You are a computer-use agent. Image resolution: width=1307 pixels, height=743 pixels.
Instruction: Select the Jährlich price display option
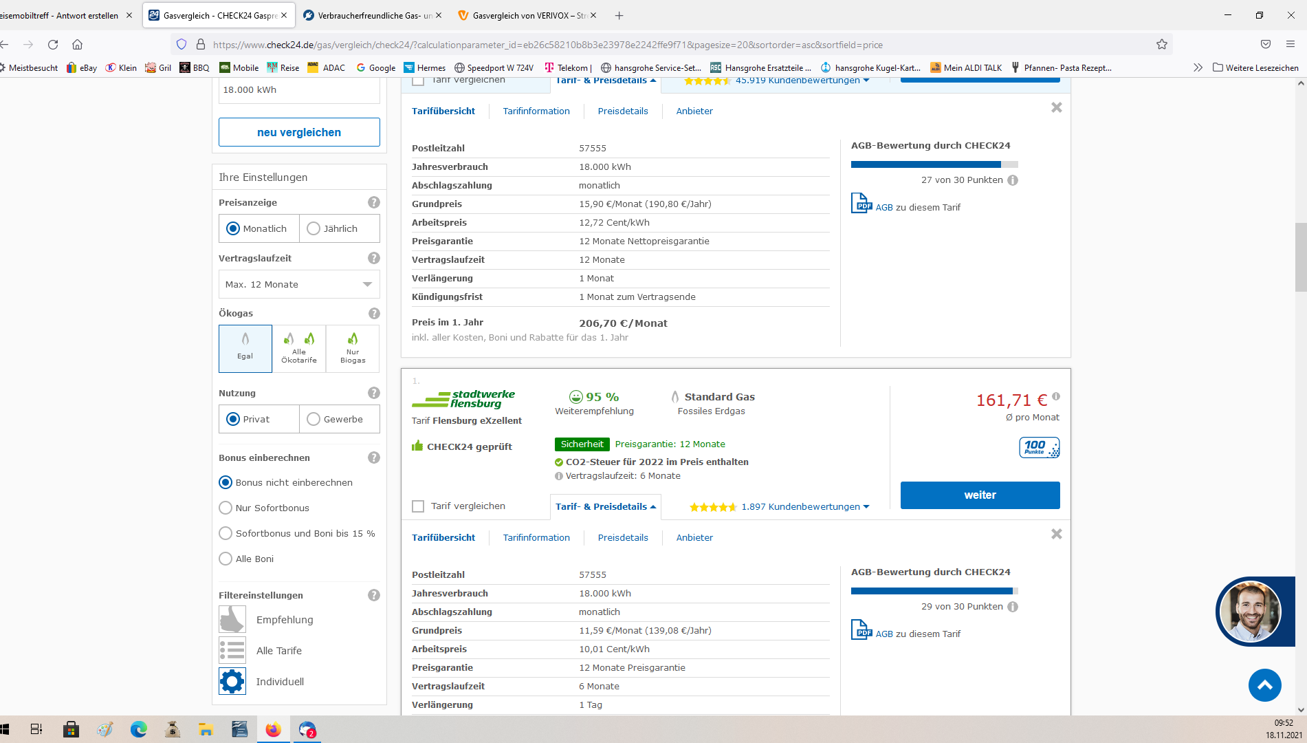click(x=340, y=228)
